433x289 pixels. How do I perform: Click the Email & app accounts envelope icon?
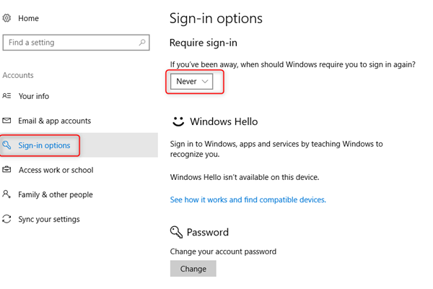pos(7,121)
